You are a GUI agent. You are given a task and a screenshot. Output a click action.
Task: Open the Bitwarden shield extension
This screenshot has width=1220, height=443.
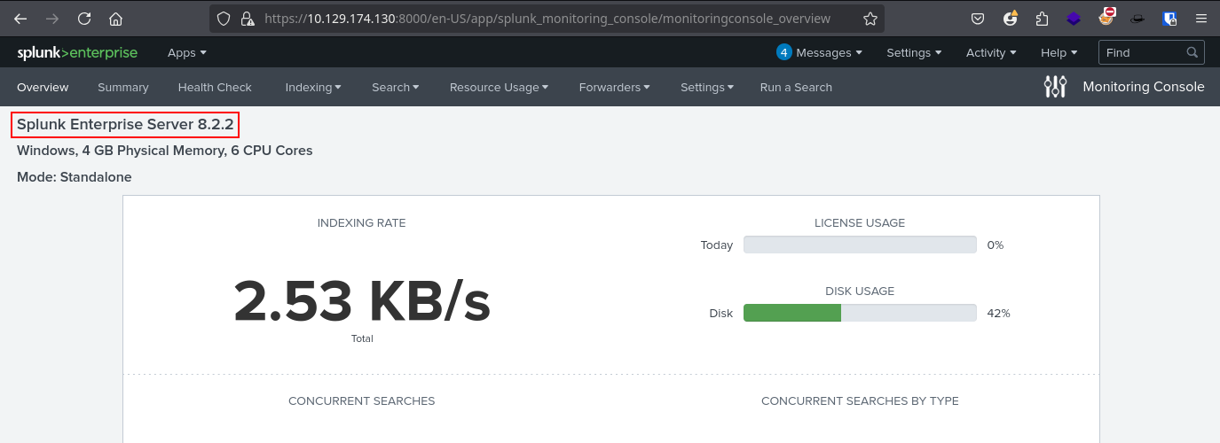1170,18
